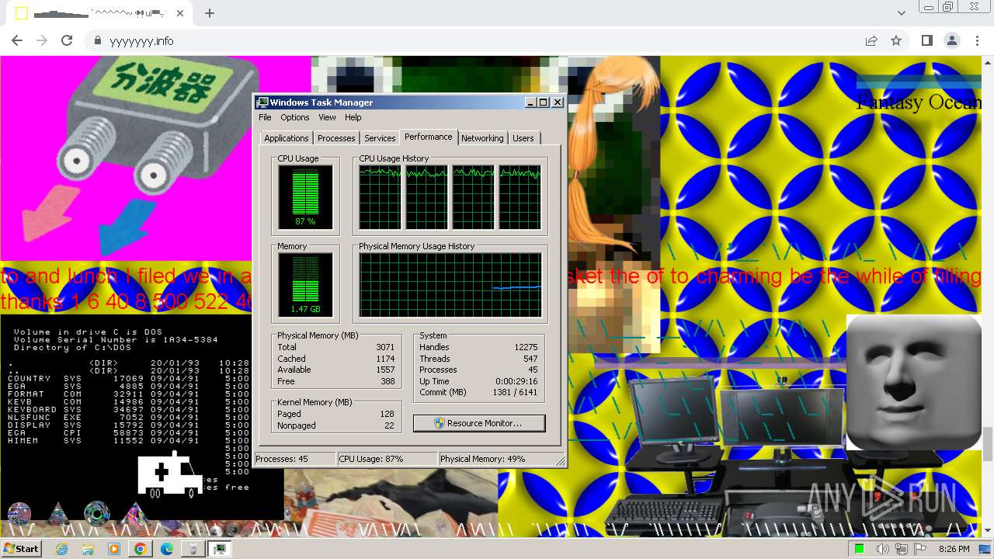Click the browser back arrow
Image resolution: width=994 pixels, height=559 pixels.
point(17,40)
